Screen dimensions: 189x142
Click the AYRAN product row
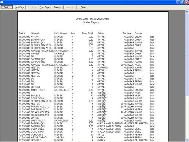point(87,37)
